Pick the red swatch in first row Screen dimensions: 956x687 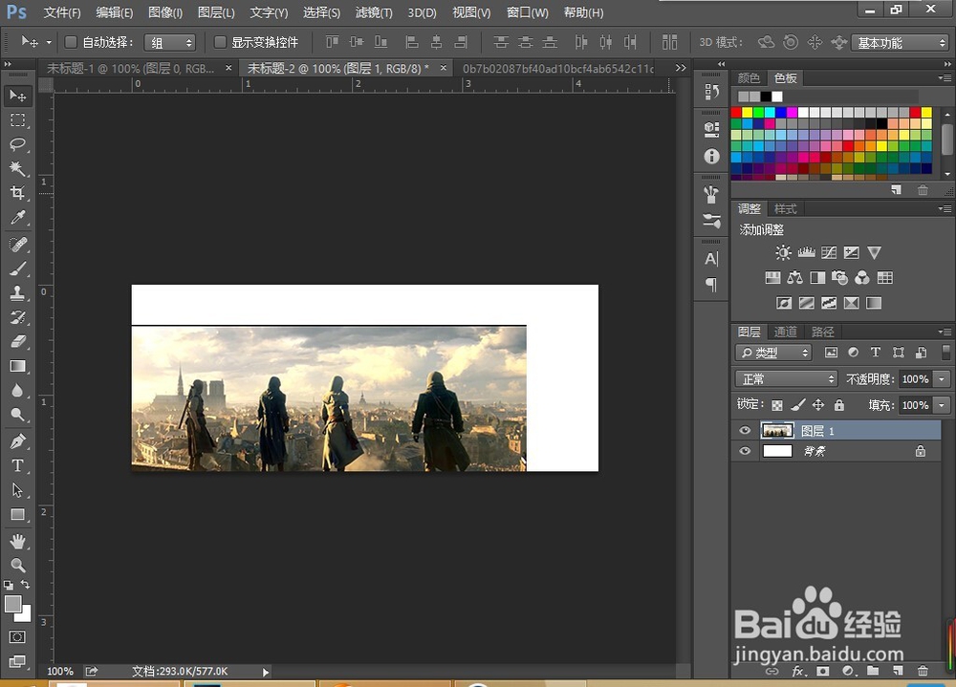pos(736,112)
